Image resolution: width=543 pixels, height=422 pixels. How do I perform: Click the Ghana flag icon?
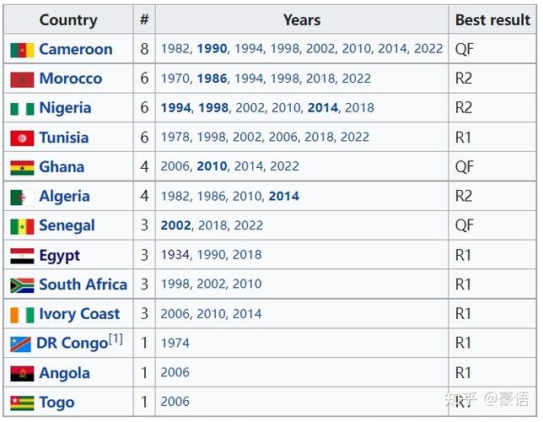[x=22, y=168]
